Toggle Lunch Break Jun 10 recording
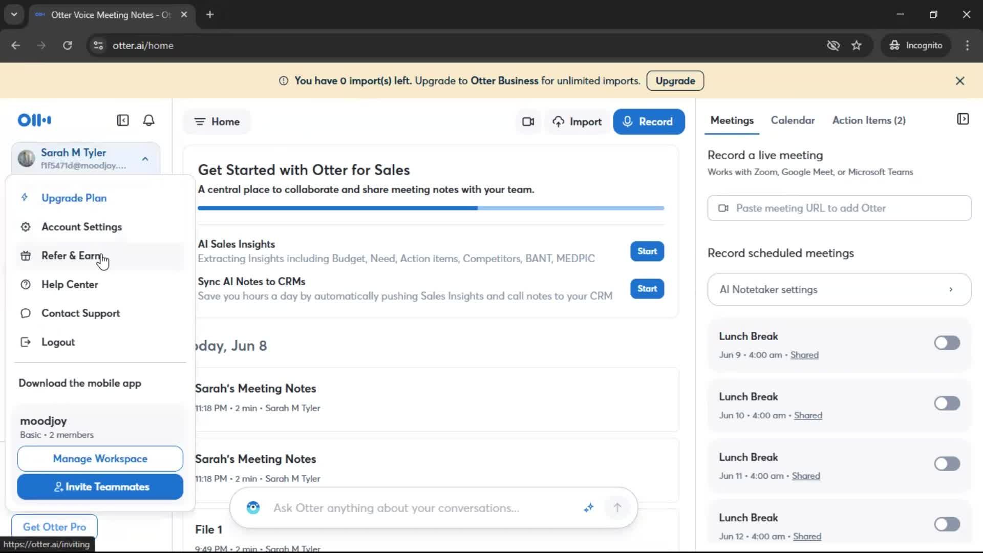Image resolution: width=983 pixels, height=553 pixels. pyautogui.click(x=947, y=403)
